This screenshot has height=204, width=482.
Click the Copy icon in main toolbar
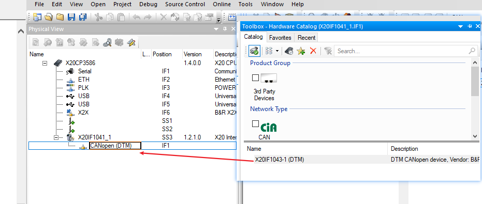[110, 17]
